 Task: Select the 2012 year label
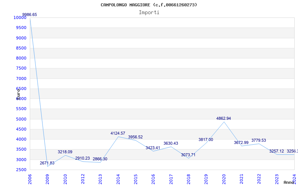[83, 179]
